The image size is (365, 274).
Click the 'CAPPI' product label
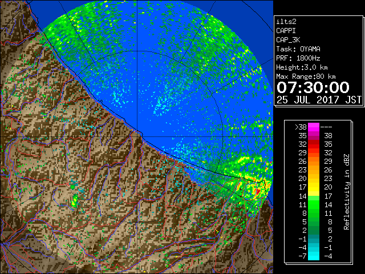[x=286, y=31]
